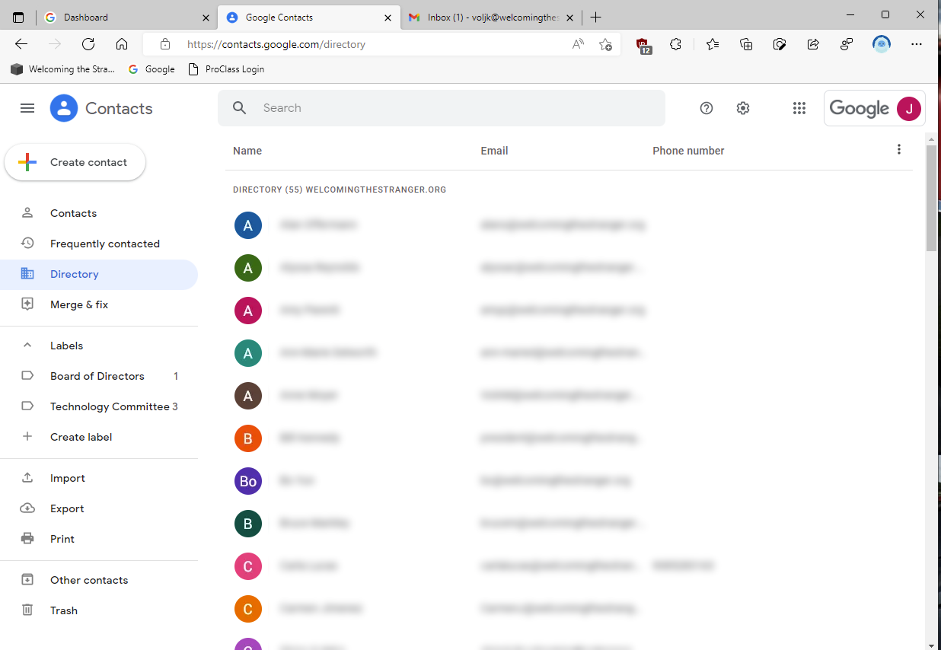941x650 pixels.
Task: Add this page to favorites star
Action: (x=605, y=44)
